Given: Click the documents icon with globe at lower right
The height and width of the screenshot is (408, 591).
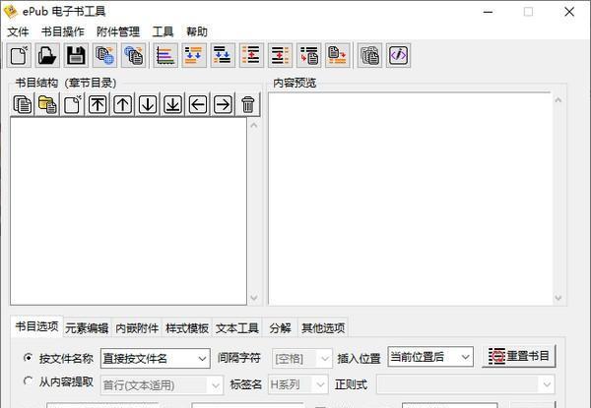Looking at the screenshot, I should (104, 55).
